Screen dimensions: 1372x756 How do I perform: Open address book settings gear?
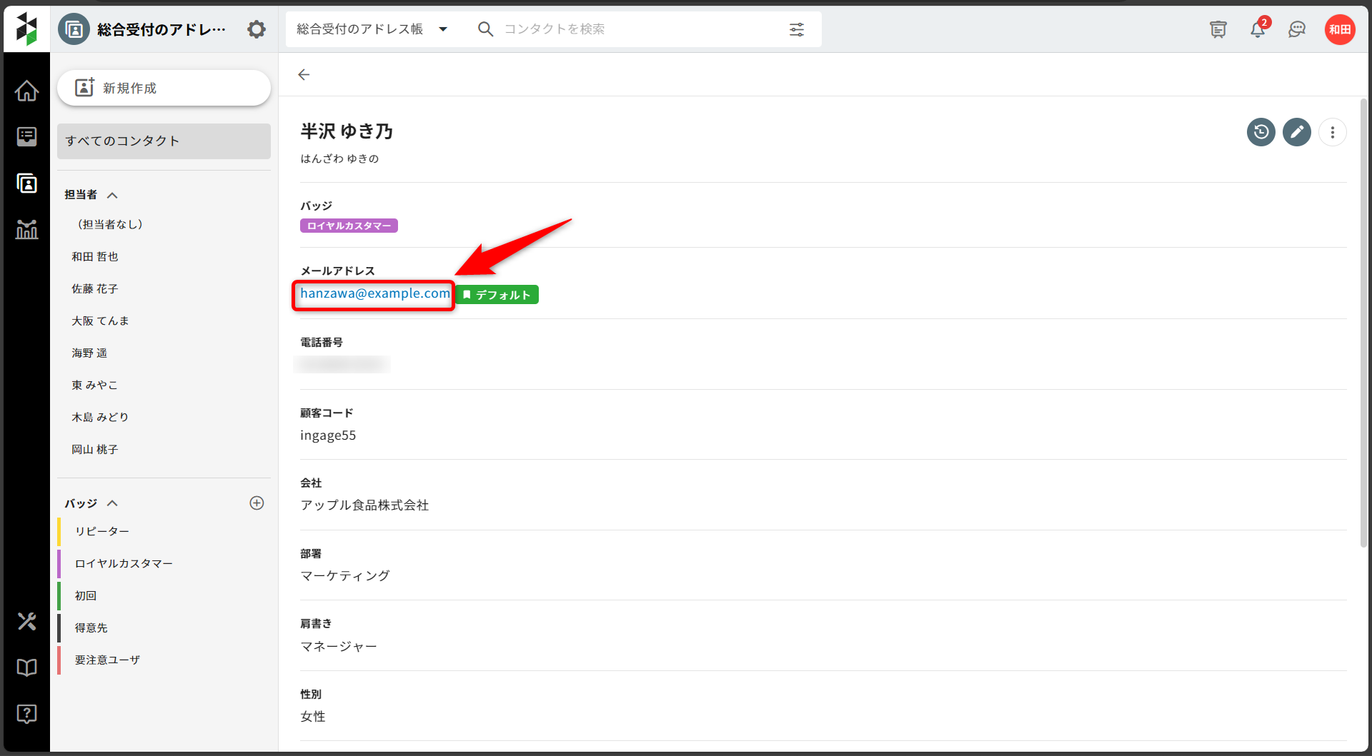coord(256,29)
